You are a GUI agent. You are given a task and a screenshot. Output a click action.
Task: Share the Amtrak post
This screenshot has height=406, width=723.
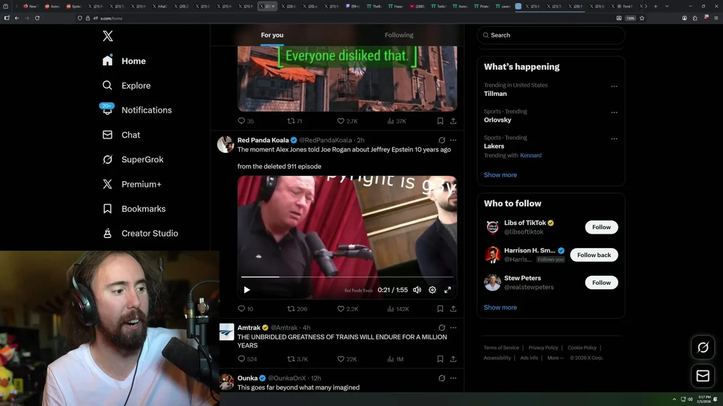(453, 359)
